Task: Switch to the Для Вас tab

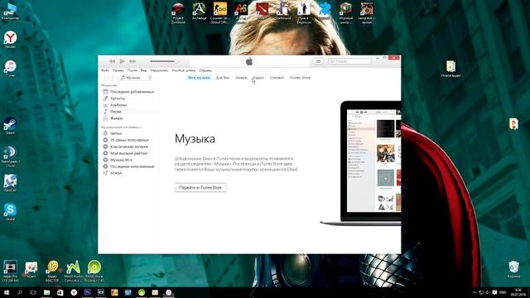Action: [223, 78]
